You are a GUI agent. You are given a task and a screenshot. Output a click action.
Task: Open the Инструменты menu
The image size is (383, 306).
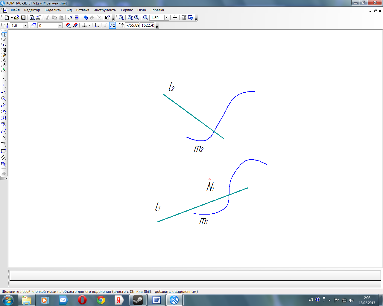click(105, 10)
